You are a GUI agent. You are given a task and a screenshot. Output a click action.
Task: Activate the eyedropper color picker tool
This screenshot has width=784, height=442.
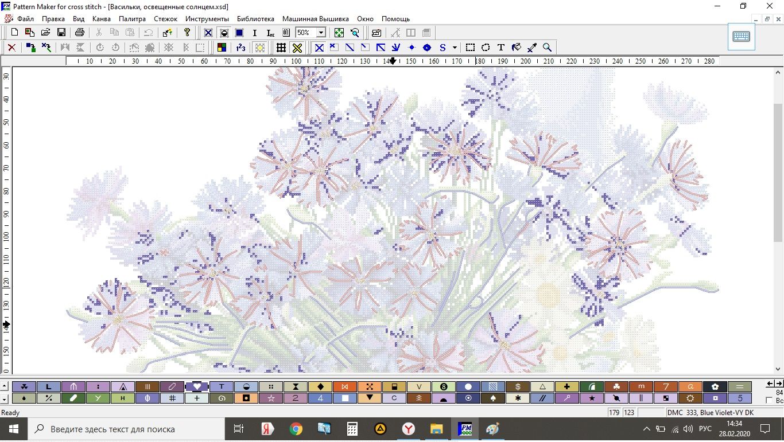click(532, 48)
